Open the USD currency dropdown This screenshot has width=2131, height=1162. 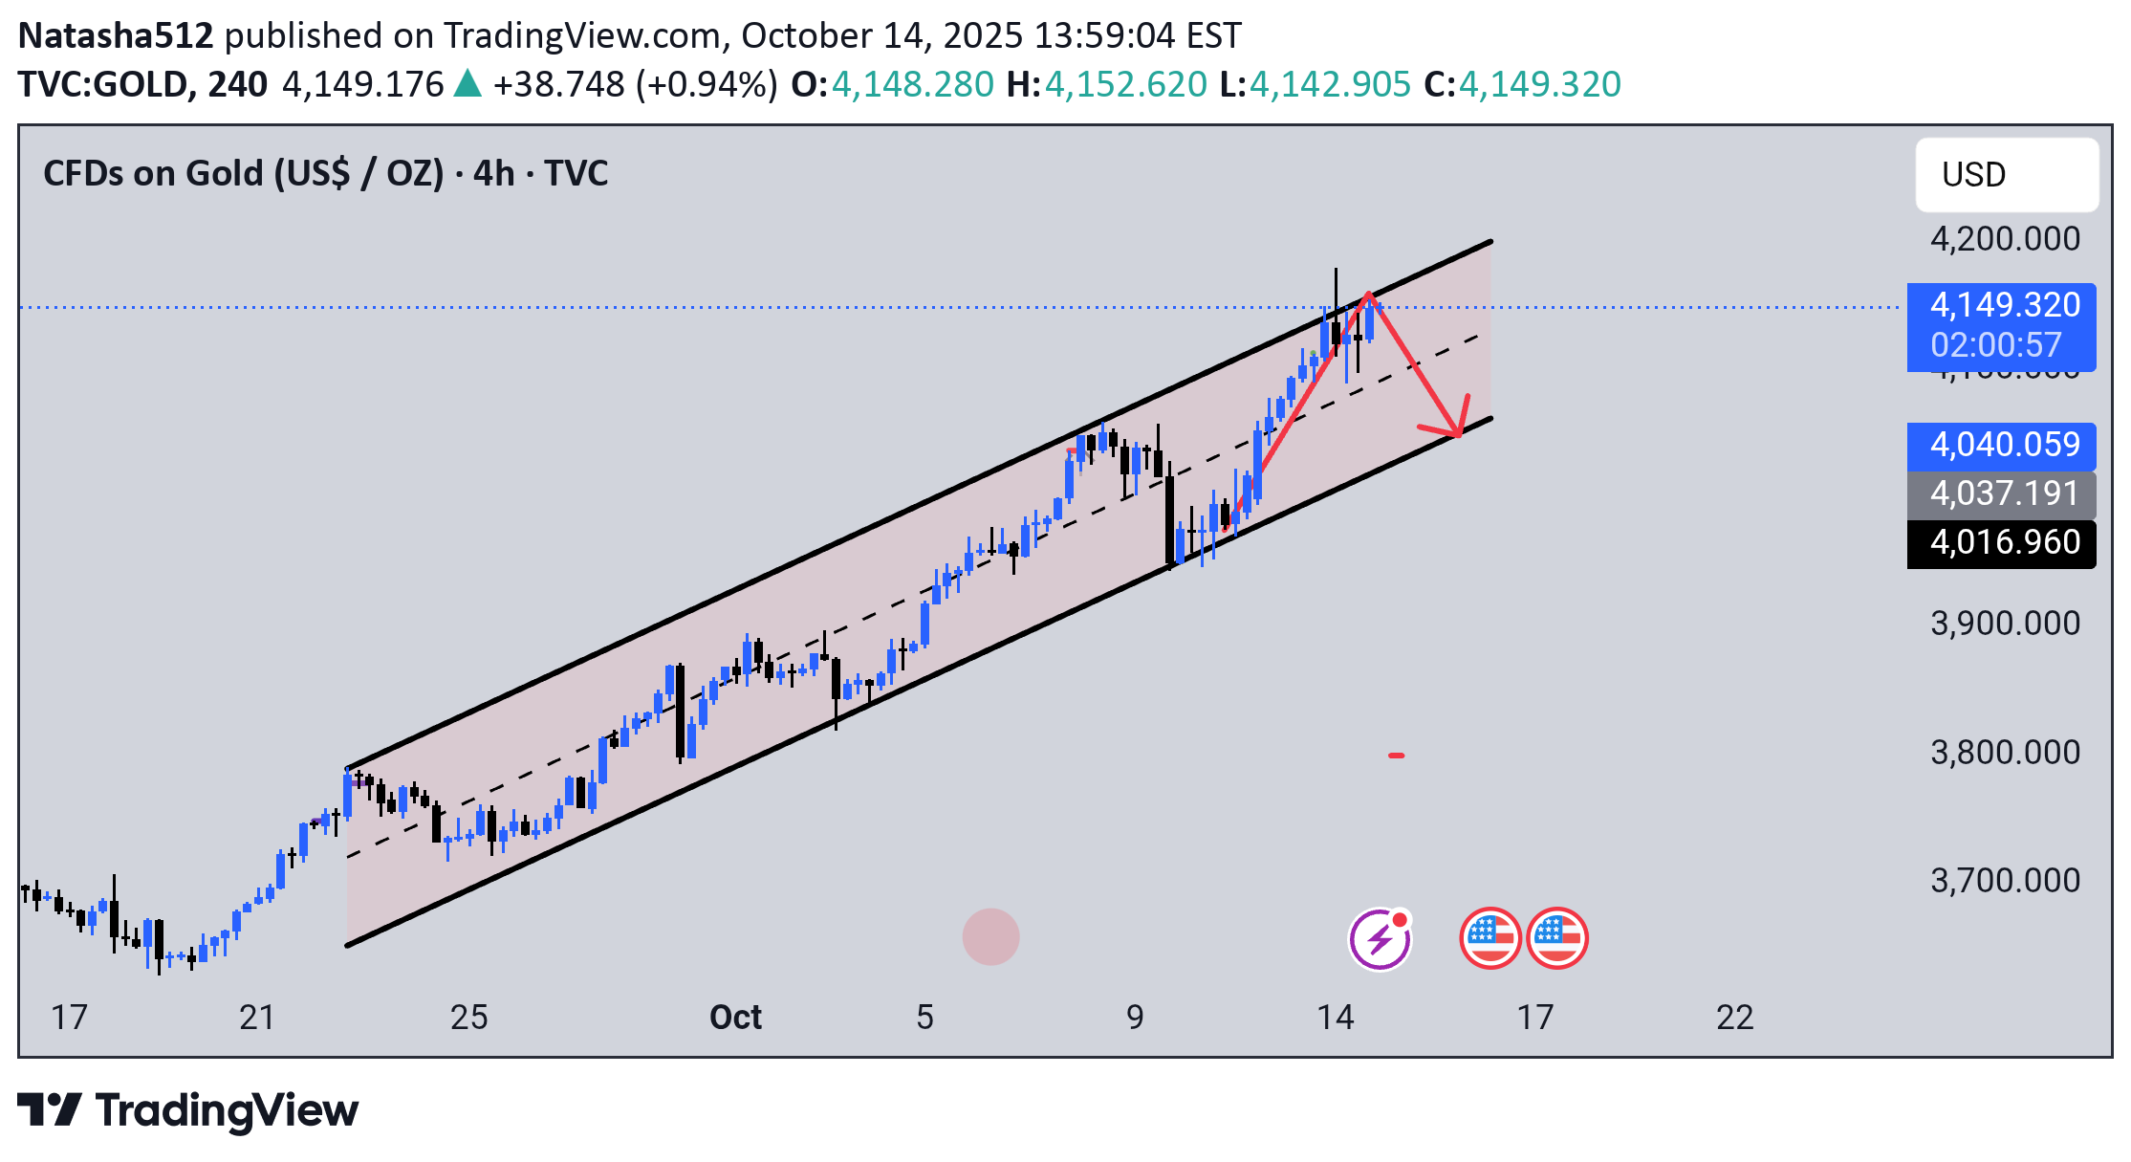tap(2006, 175)
